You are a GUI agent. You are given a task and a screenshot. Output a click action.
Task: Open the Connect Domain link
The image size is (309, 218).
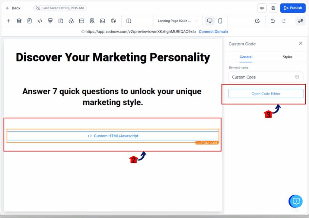coord(213,31)
